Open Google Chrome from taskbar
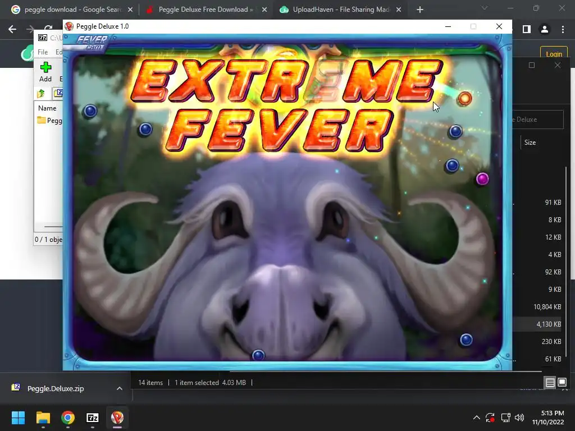 tap(68, 418)
